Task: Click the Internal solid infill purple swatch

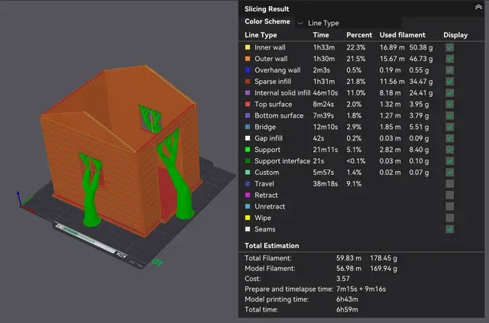Action: tap(248, 93)
